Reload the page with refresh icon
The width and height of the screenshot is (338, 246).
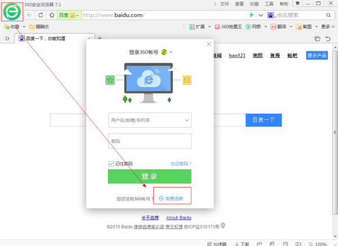click(x=41, y=15)
